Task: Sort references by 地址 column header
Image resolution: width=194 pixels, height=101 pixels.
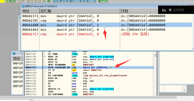Action: point(30,11)
